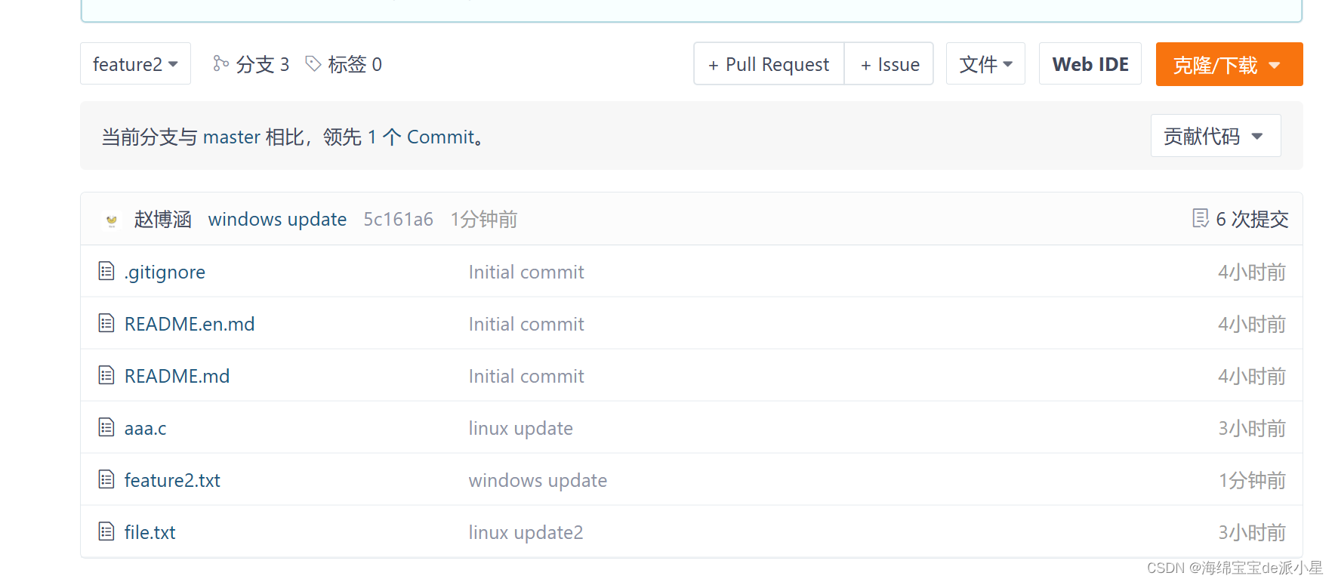
Task: Click the 3小时前 time in aaa.c row
Action: pyautogui.click(x=1252, y=429)
